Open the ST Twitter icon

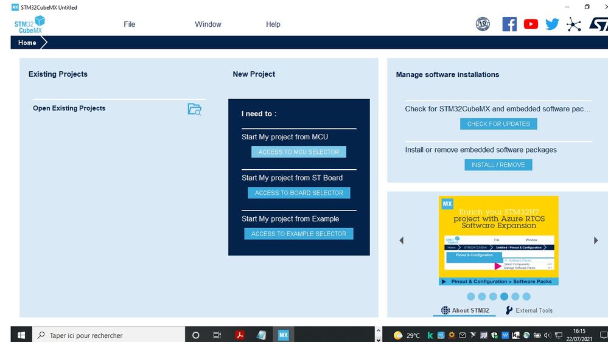point(552,24)
